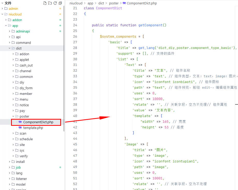
Task: Collapse all folders in explorer
Action: click(60, 3)
